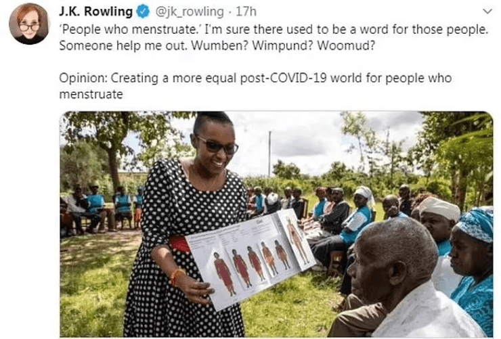Open the J.K. Rowling display name
Image resolution: width=501 pixels, height=339 pixels.
(96, 12)
